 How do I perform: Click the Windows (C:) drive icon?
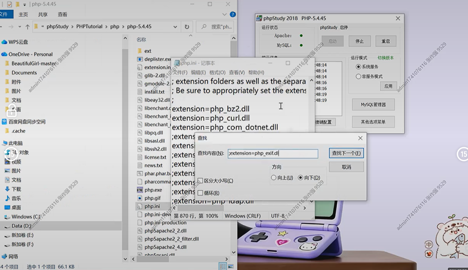click(7, 217)
